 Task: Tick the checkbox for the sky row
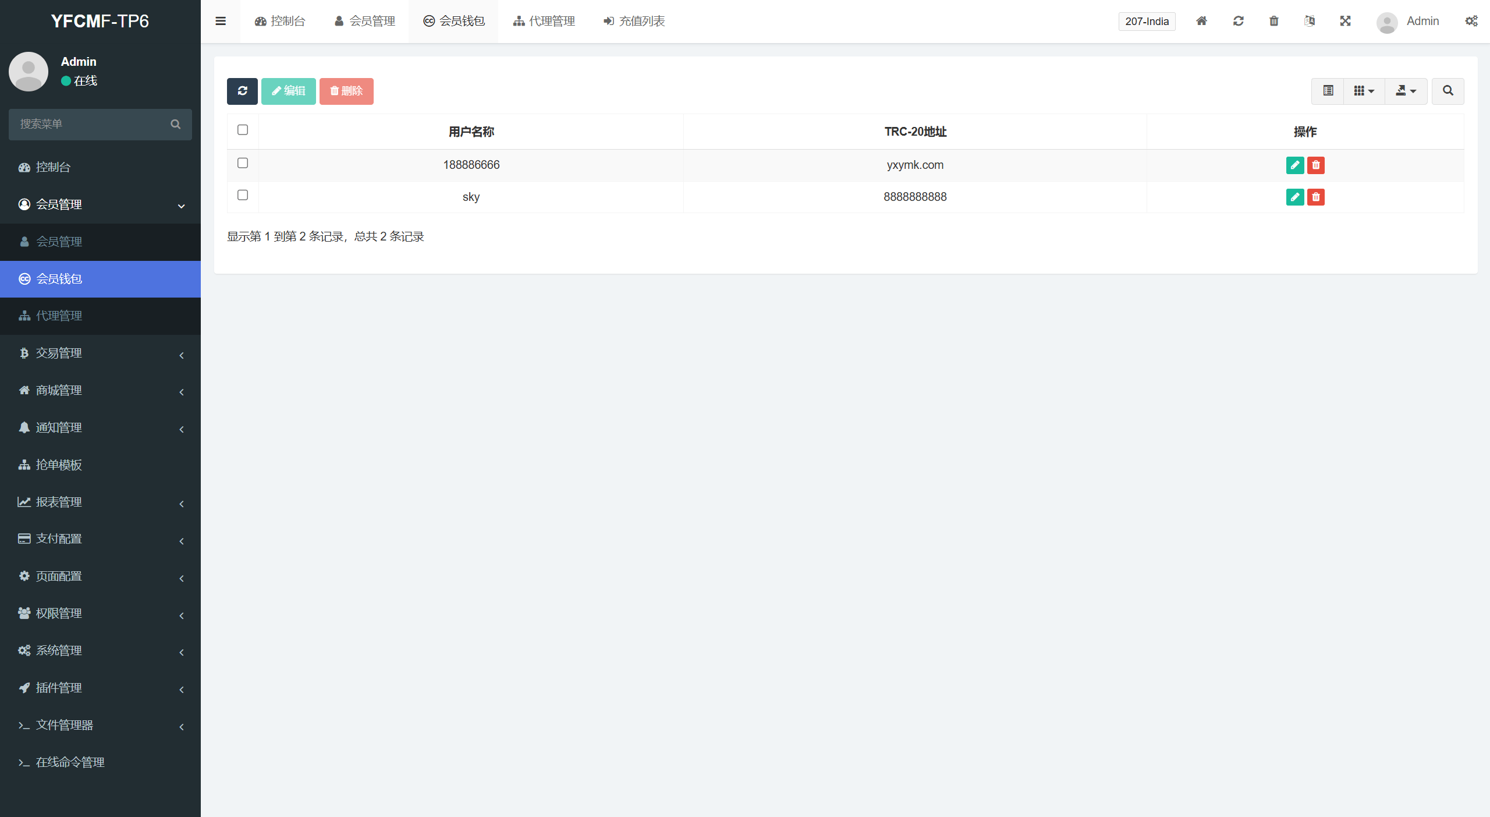243,195
